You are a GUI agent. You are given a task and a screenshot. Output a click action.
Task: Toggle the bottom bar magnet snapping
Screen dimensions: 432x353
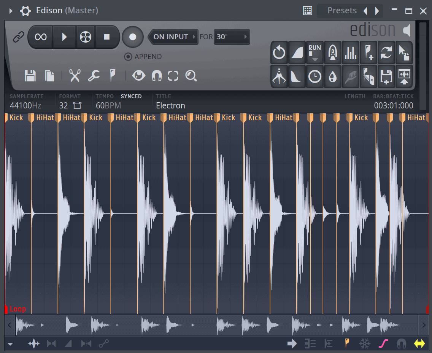401,343
